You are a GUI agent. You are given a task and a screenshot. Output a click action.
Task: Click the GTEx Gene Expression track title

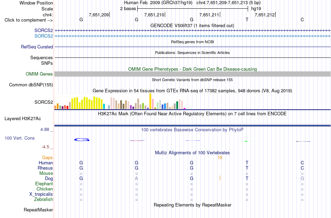point(192,91)
